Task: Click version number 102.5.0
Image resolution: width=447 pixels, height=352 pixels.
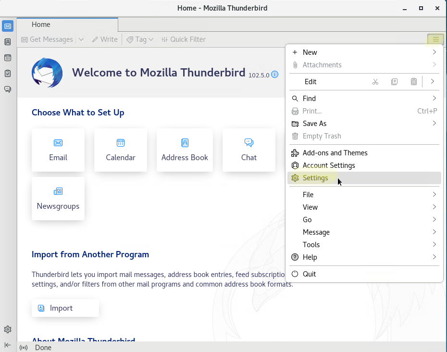Action: pyautogui.click(x=259, y=75)
